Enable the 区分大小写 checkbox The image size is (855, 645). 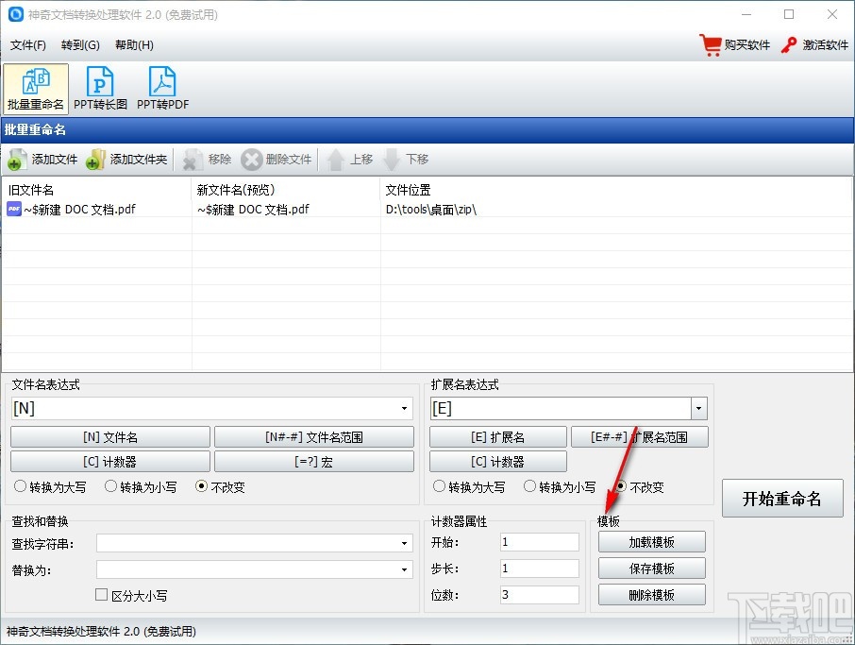pos(101,595)
